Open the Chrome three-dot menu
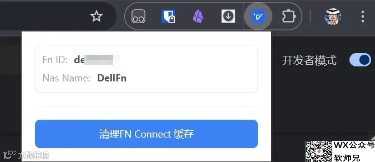This screenshot has height=162, width=375. 363,16
